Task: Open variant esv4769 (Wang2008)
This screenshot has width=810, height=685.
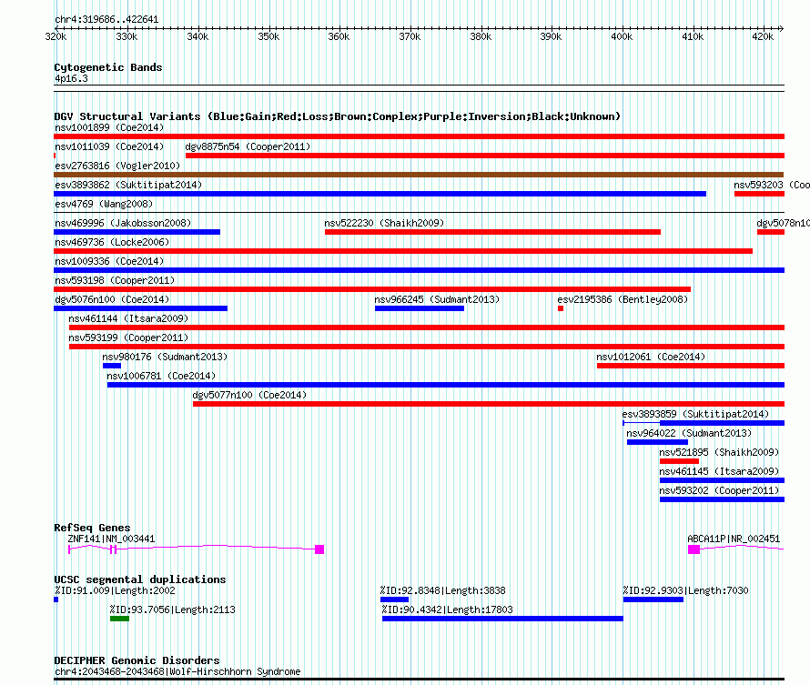Action: click(x=104, y=205)
